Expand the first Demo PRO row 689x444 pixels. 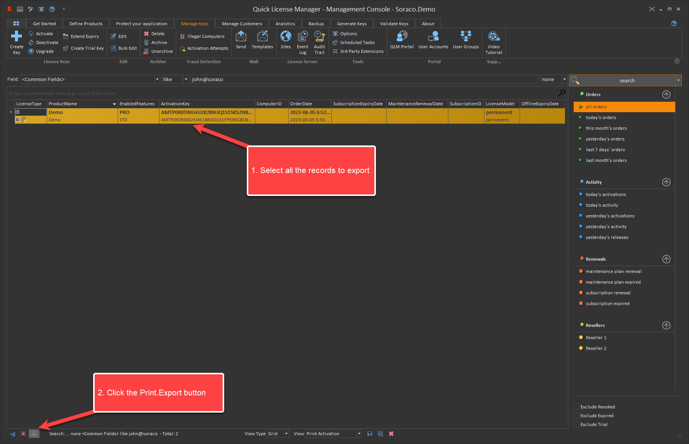pos(17,112)
